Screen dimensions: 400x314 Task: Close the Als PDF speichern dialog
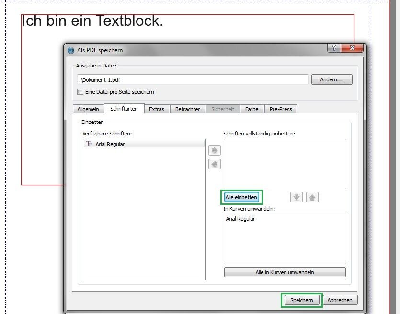353,48
